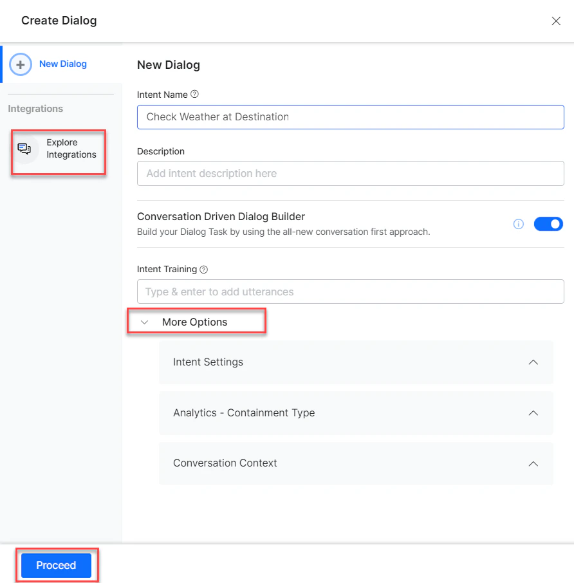The height and width of the screenshot is (583, 574).
Task: Open the info tooltip for Conversation Driven Dialog Builder
Action: [519, 223]
